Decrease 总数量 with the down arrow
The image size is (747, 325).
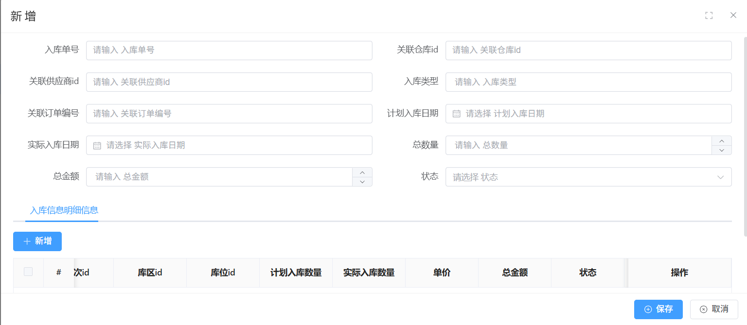tap(721, 150)
